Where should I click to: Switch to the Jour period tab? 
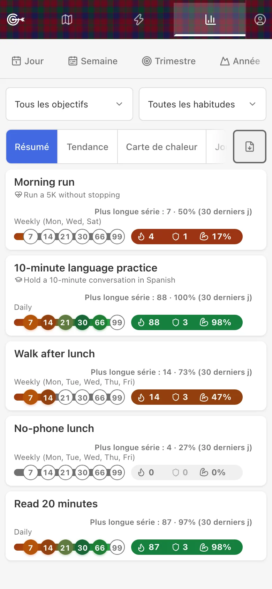coord(28,61)
